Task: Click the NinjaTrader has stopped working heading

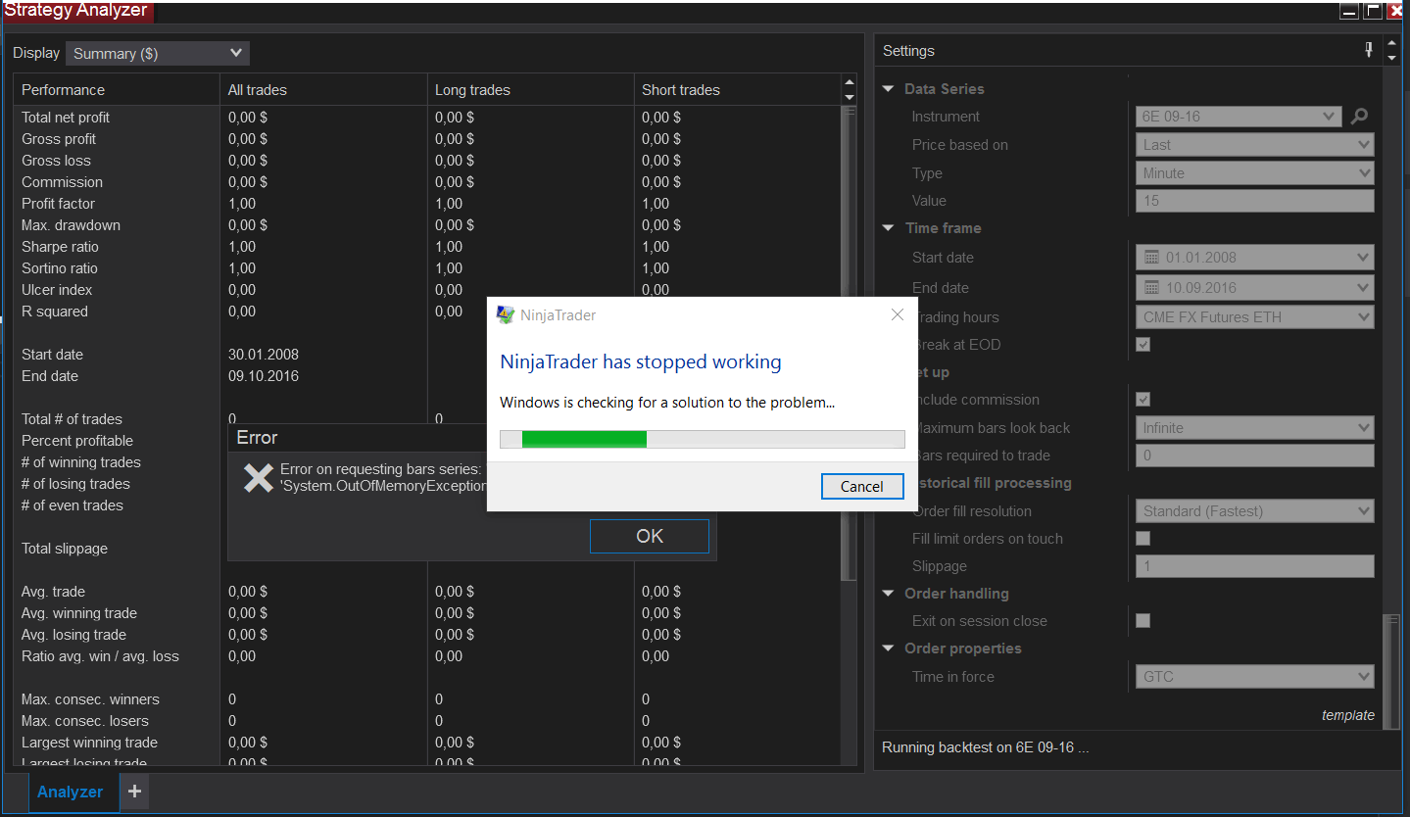Action: pos(641,361)
